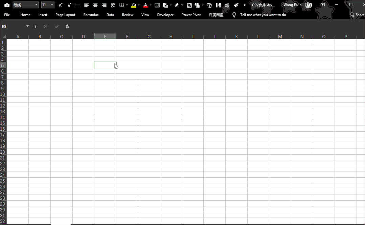Screen dimensions: 365x225
Task: Click the camera snapshot icon
Action: click(x=7, y=5)
